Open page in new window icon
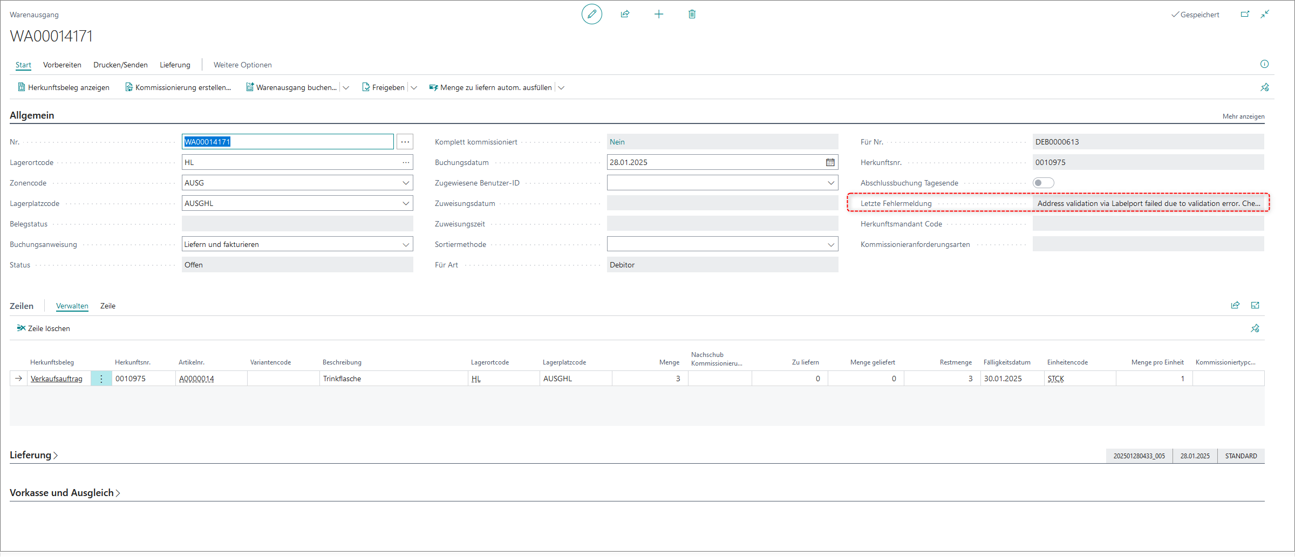1295x557 pixels. click(1245, 14)
